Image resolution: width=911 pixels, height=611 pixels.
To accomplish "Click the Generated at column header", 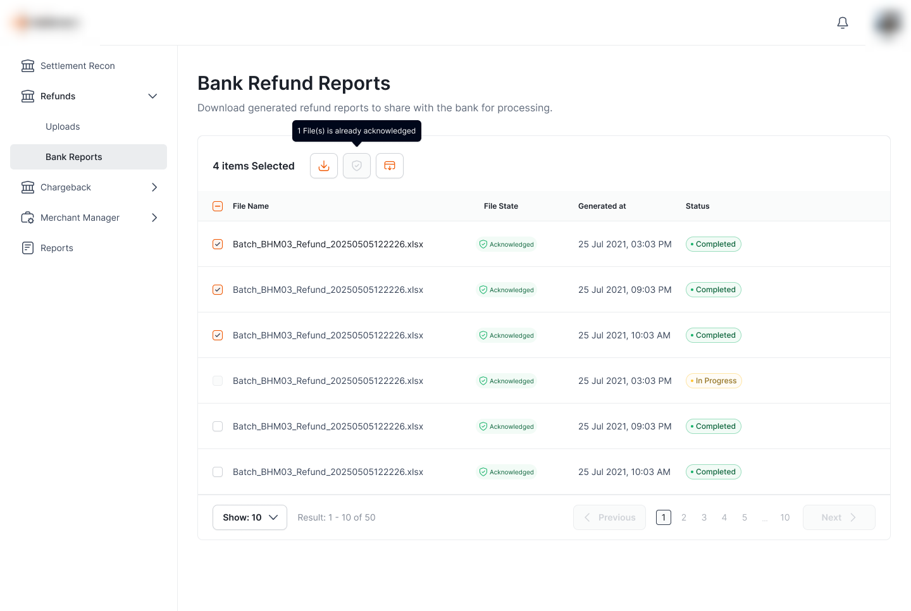I will pyautogui.click(x=602, y=206).
